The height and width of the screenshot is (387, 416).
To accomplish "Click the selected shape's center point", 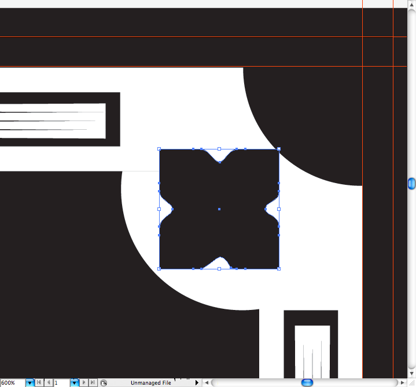I will pos(219,209).
